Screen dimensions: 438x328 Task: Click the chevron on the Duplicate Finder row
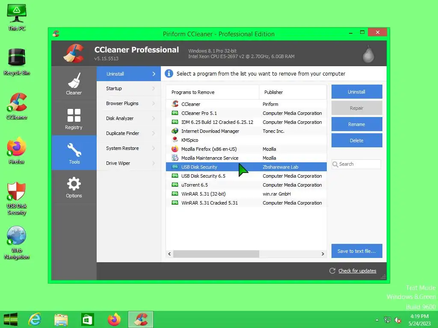(x=154, y=133)
